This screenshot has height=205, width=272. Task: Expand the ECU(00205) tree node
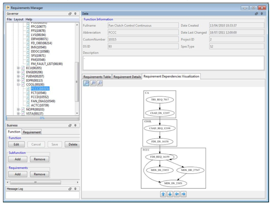[18, 68]
